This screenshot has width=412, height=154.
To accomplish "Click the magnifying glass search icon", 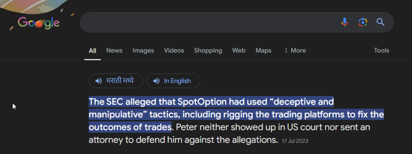I will coord(381,22).
